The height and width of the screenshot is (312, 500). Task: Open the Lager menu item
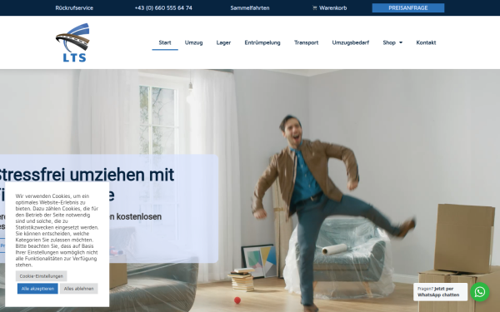click(223, 42)
